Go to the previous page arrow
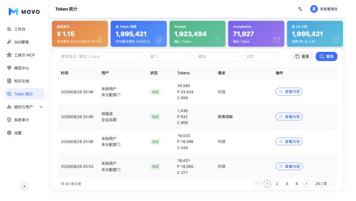Image resolution: width=356 pixels, height=201 pixels. (x=258, y=184)
